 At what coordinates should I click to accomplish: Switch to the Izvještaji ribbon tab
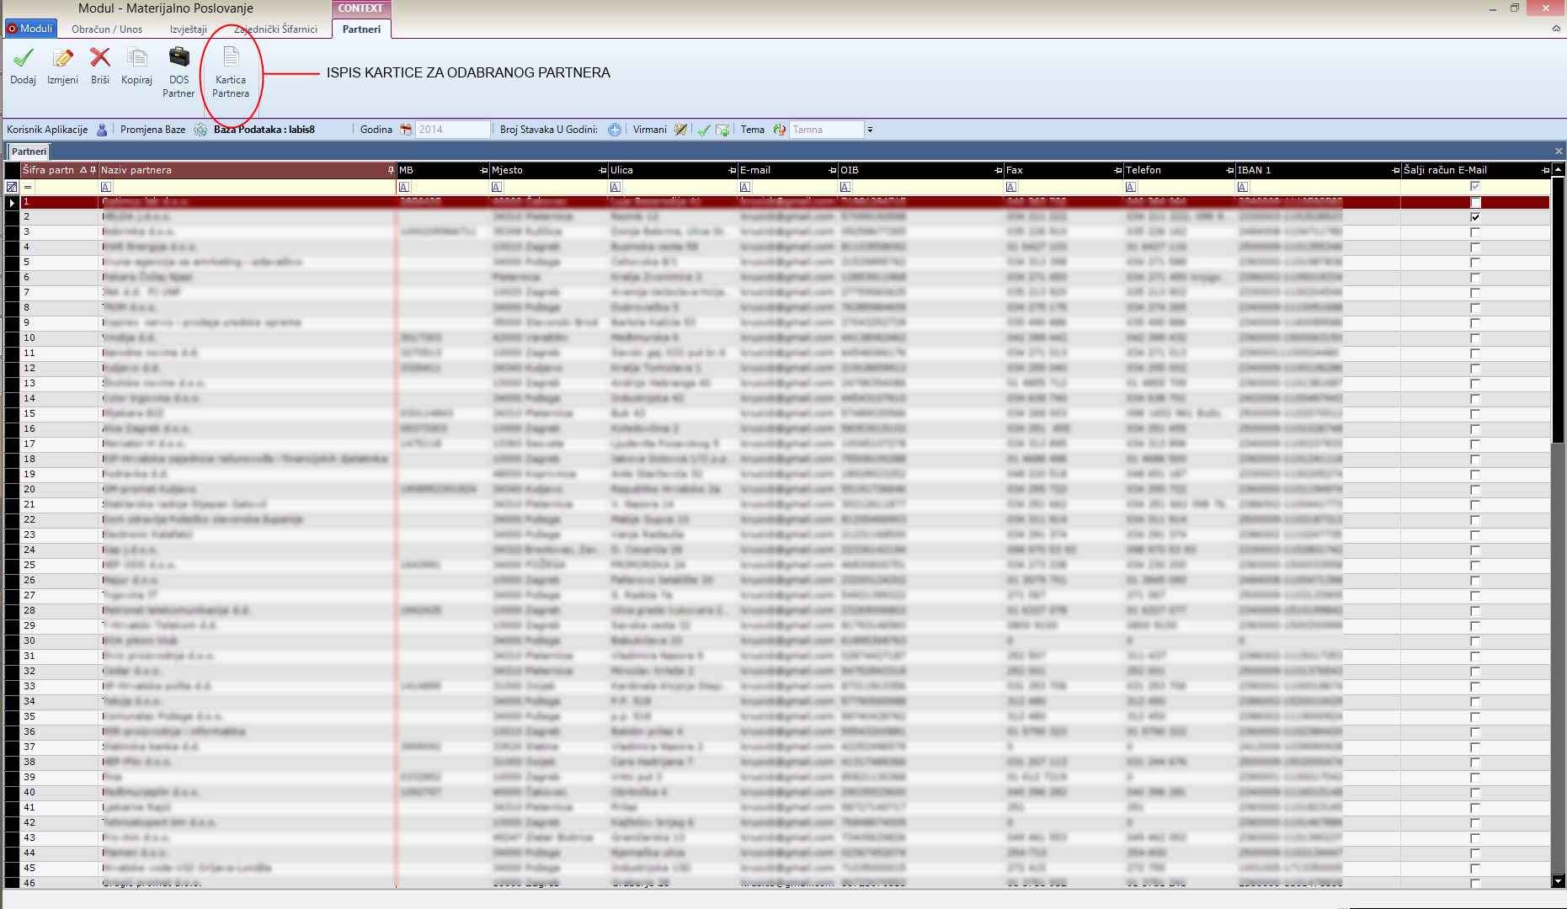(189, 29)
